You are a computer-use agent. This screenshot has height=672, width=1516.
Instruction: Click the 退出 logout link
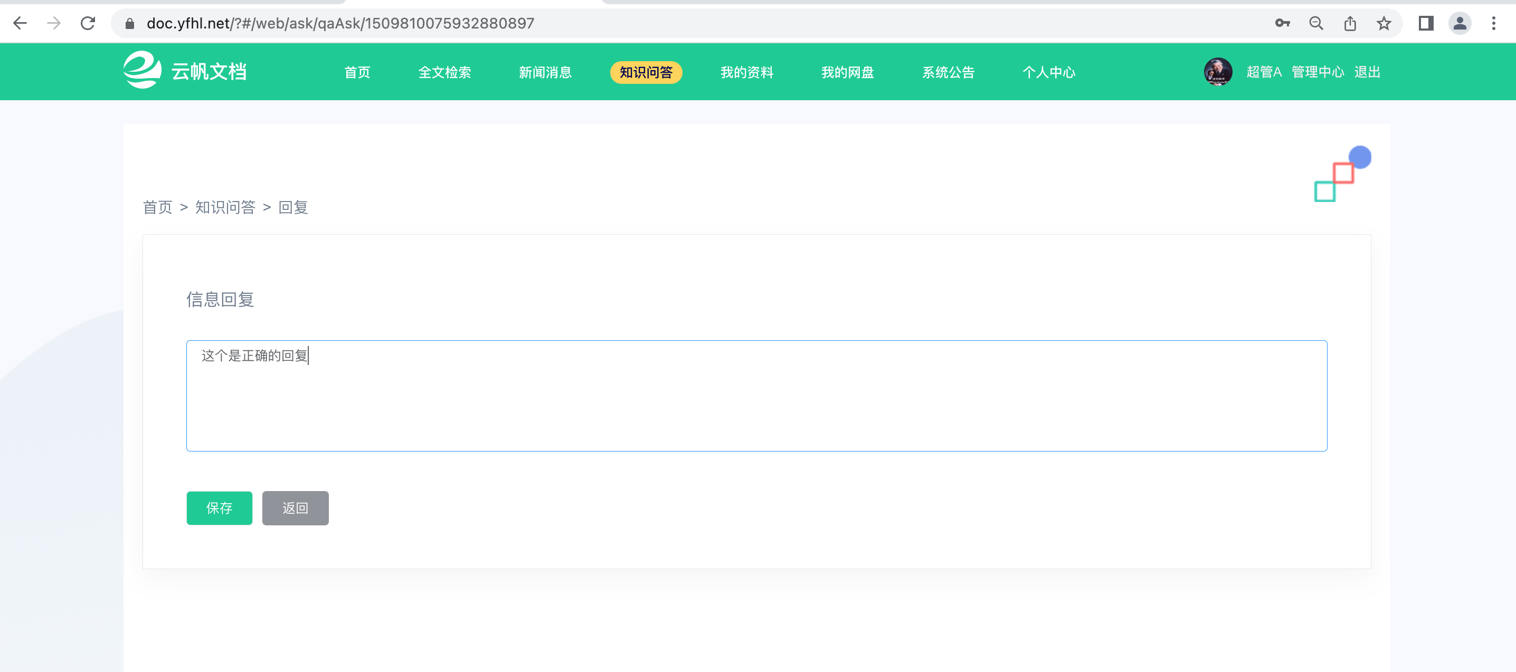point(1367,72)
